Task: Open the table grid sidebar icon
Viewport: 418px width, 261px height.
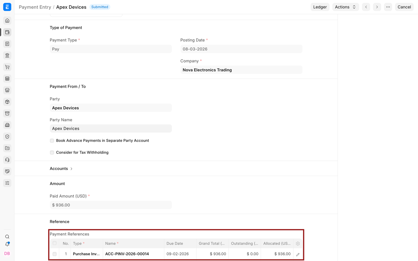Action: [x=7, y=79]
